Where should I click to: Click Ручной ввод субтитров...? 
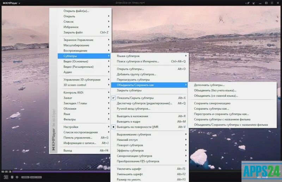(150, 109)
